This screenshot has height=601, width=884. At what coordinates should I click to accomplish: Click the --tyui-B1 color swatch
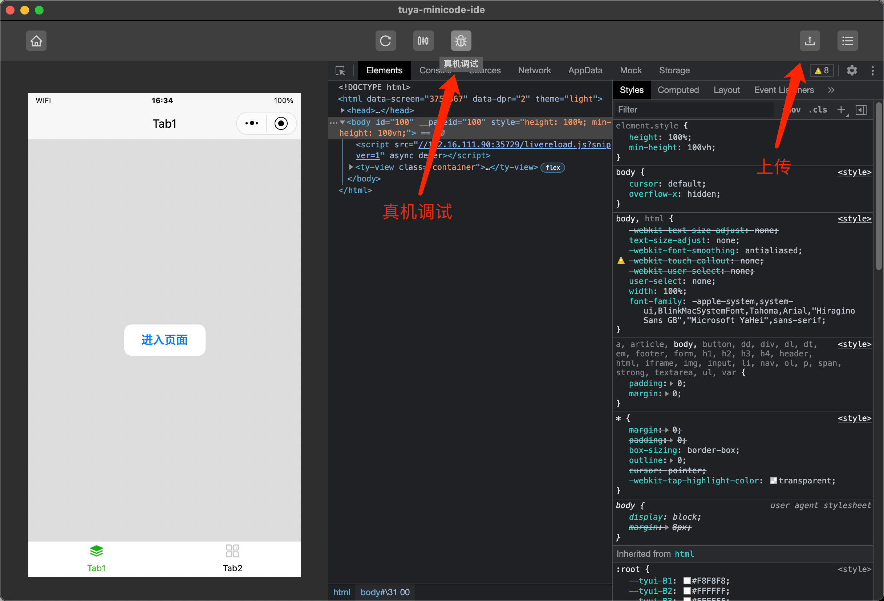point(687,580)
